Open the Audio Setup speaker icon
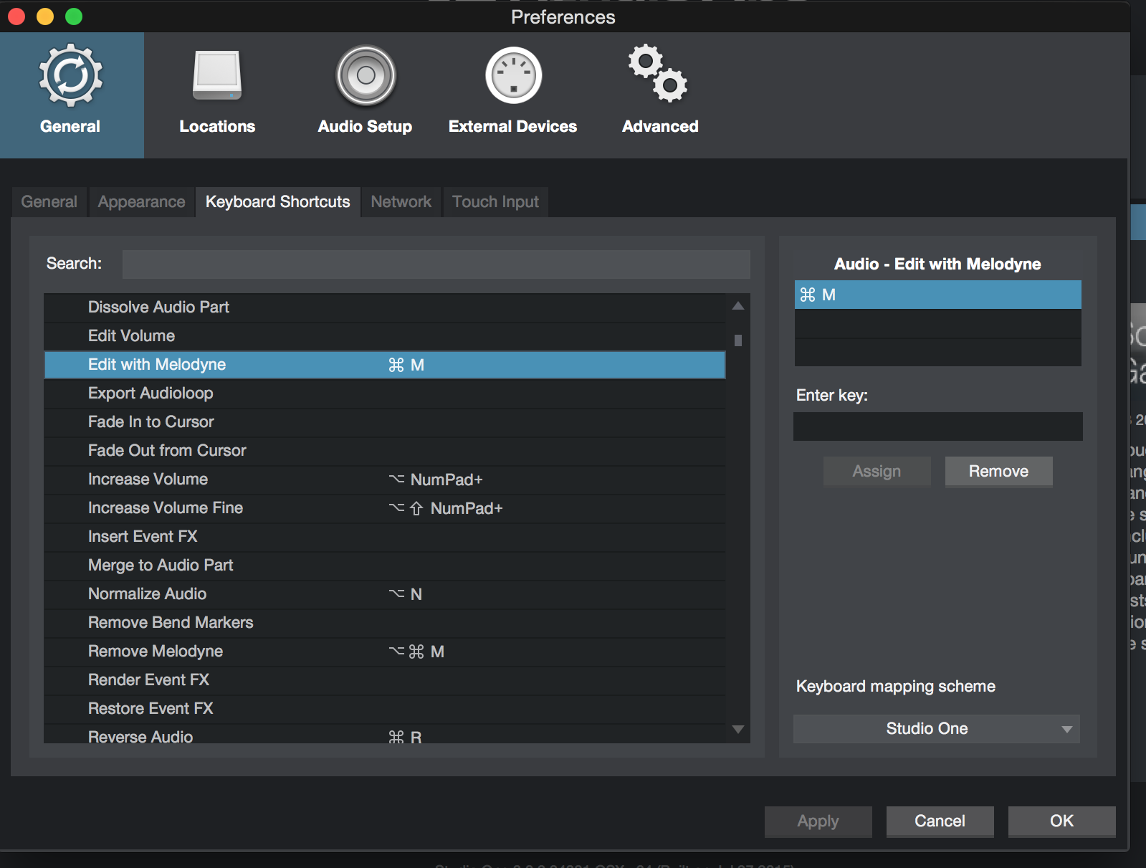Screen dimensions: 1146x868 (366, 76)
